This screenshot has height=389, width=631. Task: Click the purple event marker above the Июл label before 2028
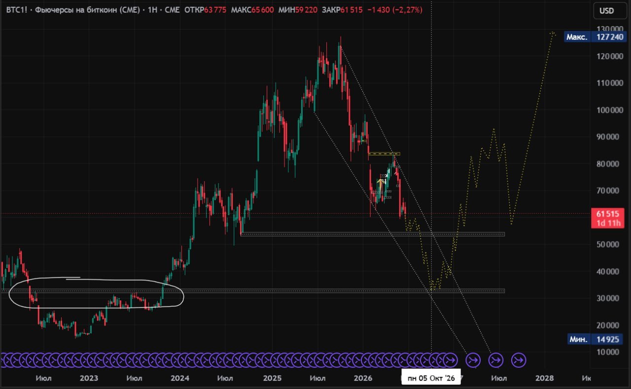tap(496, 360)
